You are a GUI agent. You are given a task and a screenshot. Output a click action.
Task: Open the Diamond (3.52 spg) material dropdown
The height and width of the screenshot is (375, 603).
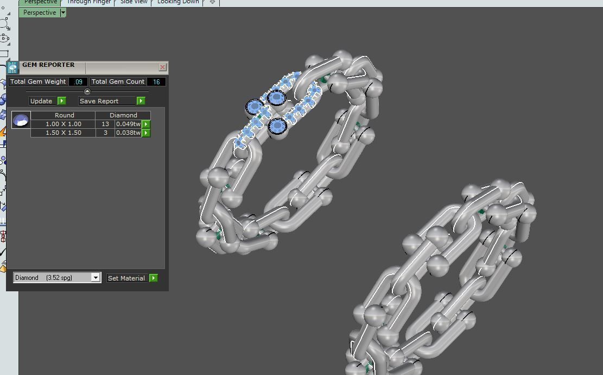click(x=96, y=278)
